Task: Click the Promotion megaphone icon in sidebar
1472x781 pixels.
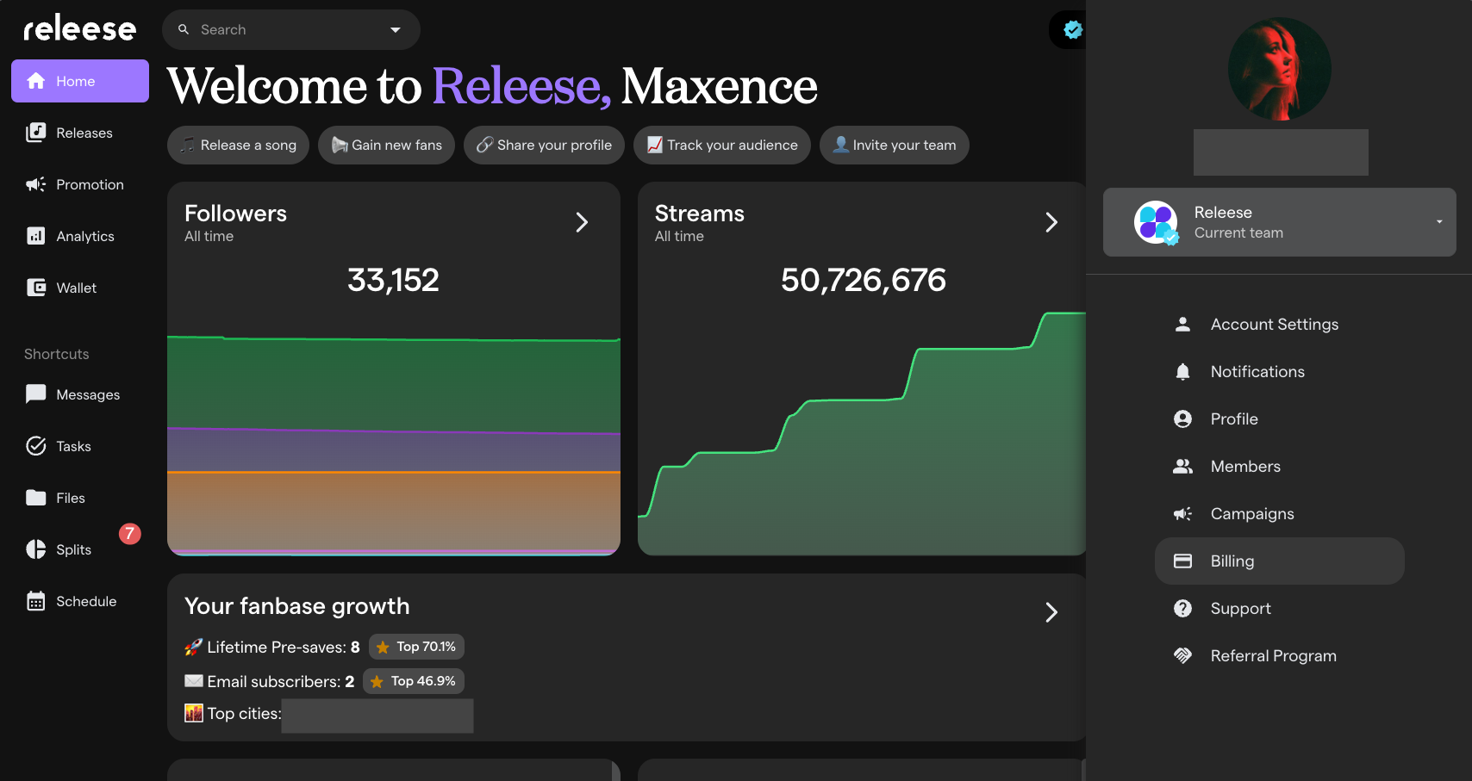Action: coord(35,184)
